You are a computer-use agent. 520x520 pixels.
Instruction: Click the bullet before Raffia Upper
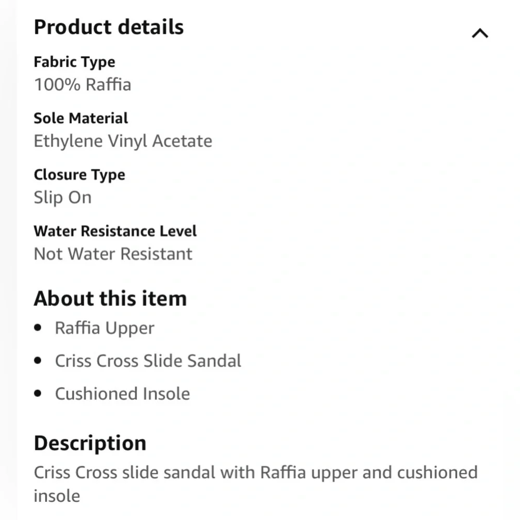click(x=37, y=328)
